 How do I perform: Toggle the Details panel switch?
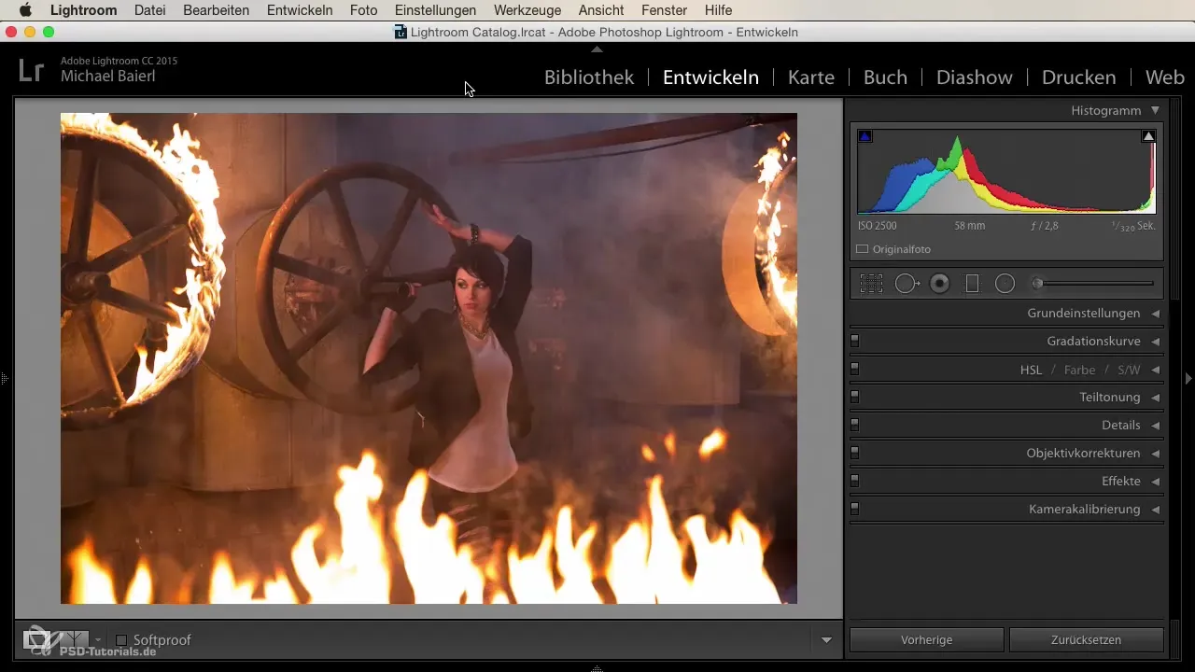tap(854, 426)
